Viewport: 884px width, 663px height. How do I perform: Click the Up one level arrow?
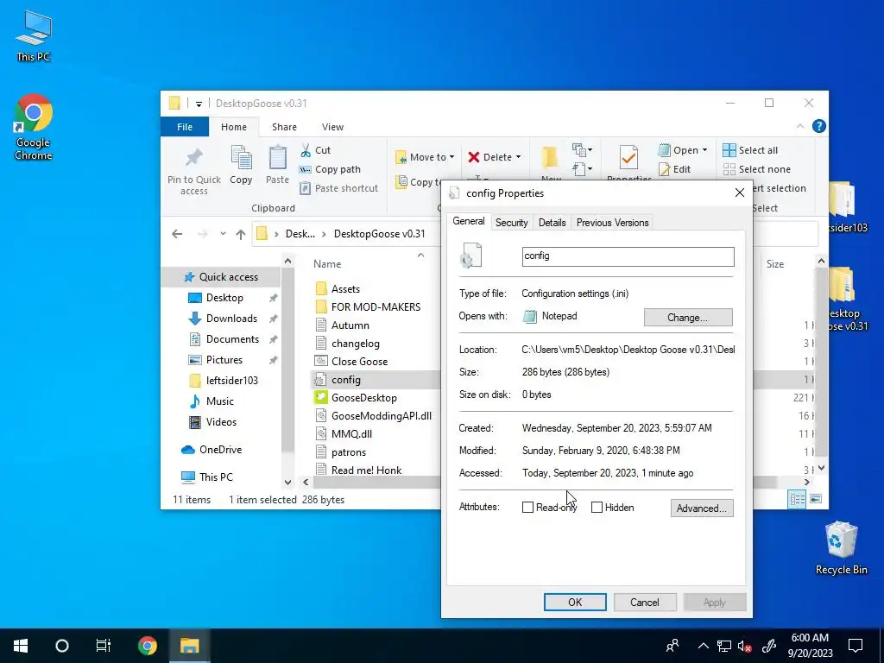[x=241, y=234]
